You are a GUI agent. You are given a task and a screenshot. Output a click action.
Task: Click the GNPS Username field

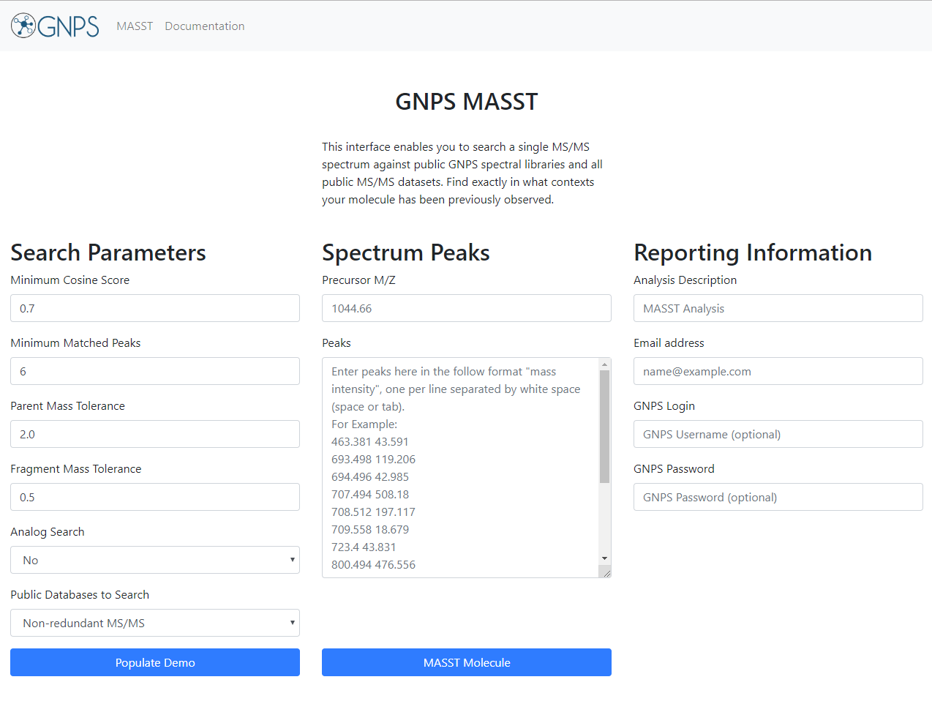pos(778,434)
